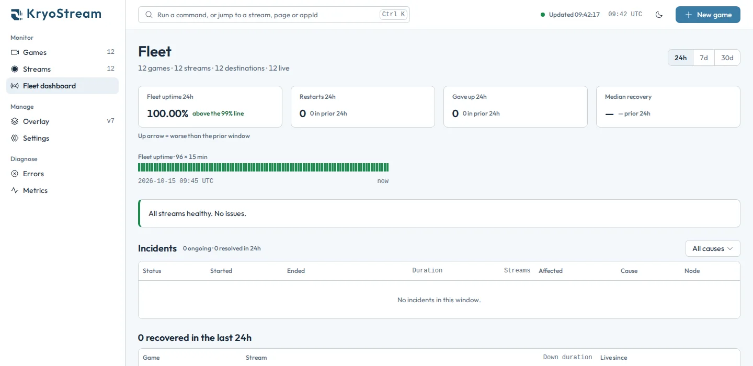Screen dimensions: 753x366
Task: Click the KryoStream logo icon
Action: (x=16, y=14)
